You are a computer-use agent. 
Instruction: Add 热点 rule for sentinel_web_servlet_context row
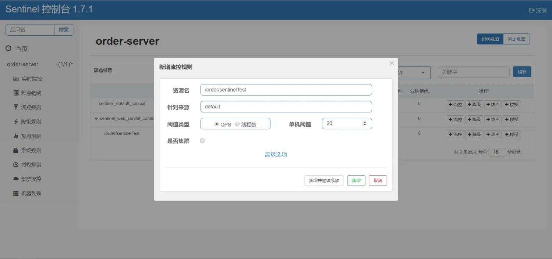coord(493,119)
